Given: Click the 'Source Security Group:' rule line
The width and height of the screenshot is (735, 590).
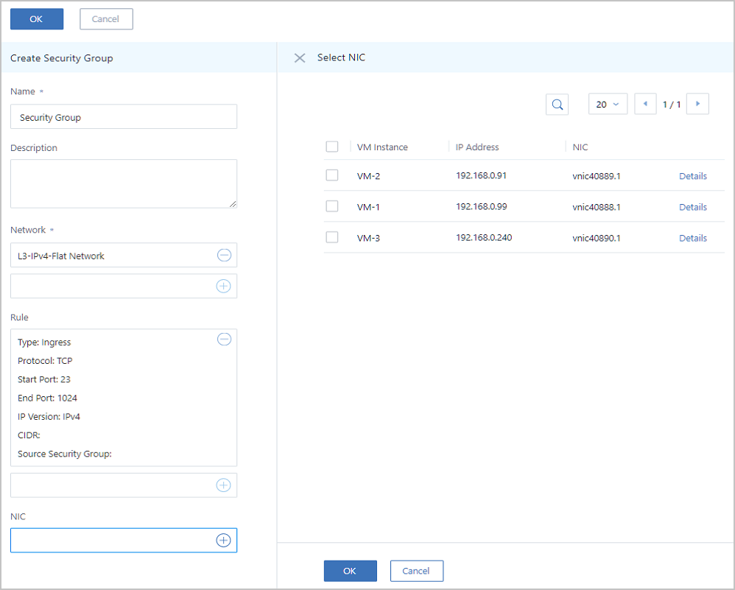Looking at the screenshot, I should [x=65, y=454].
